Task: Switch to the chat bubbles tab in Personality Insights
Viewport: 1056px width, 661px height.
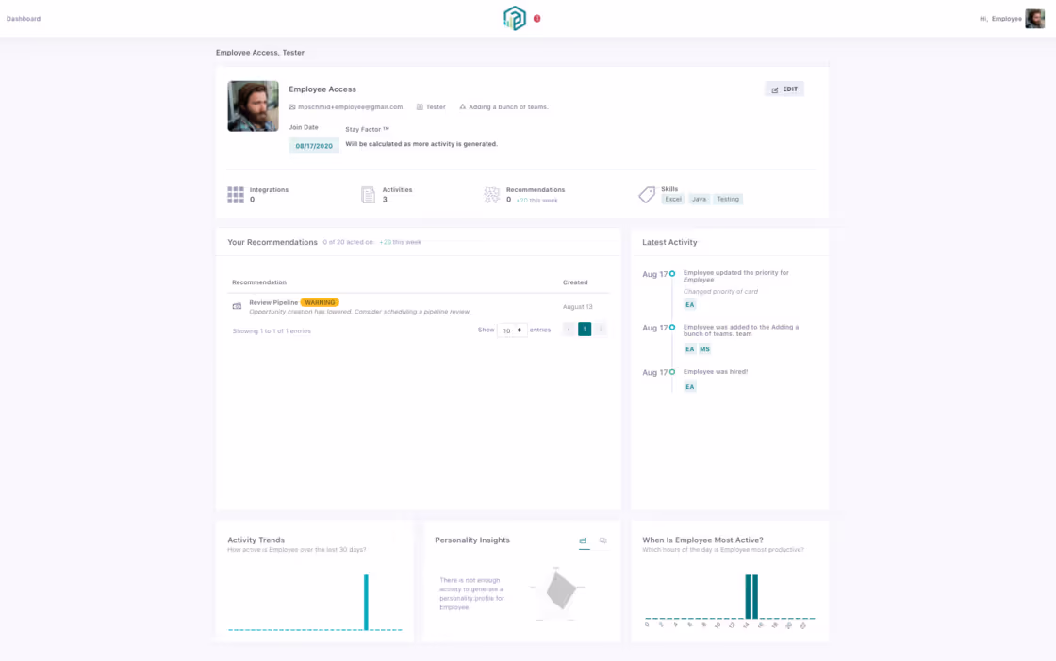Action: click(603, 540)
